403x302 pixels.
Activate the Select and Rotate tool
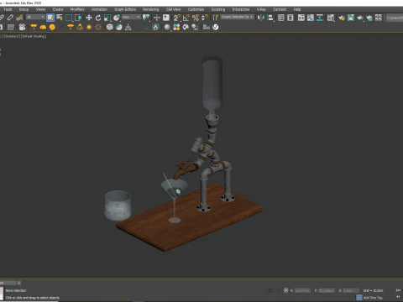tap(98, 18)
